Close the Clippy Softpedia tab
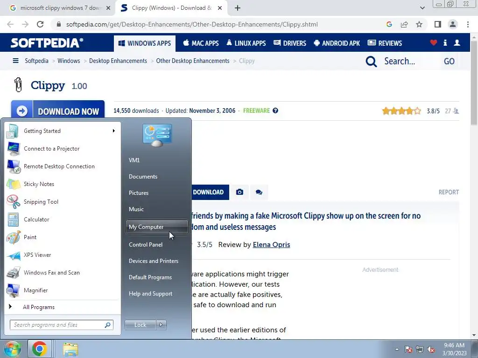The image size is (478, 358). 220,8
